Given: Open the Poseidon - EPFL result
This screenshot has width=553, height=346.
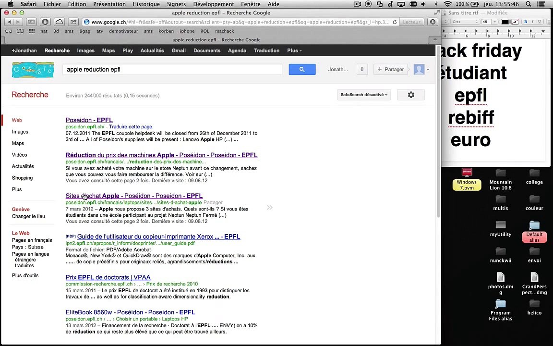Looking at the screenshot, I should tap(89, 120).
